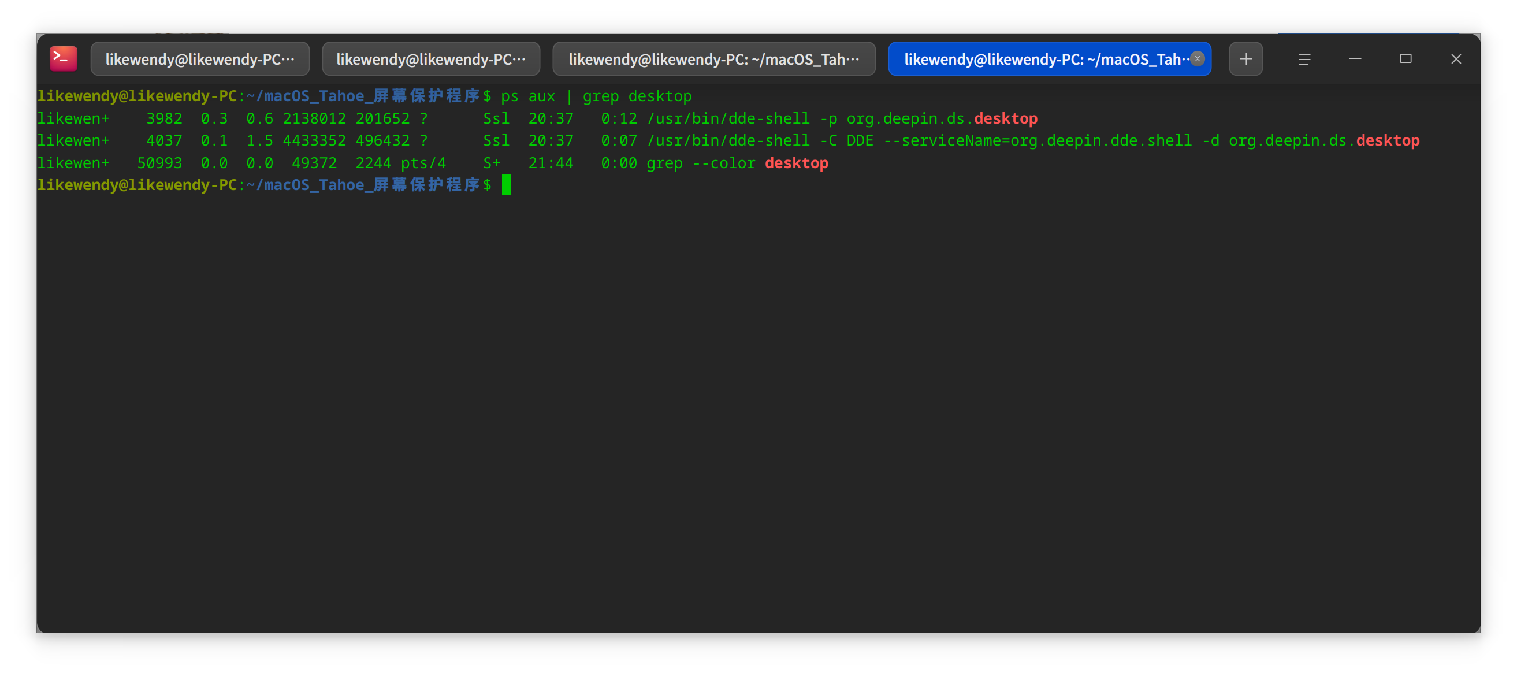Image resolution: width=1517 pixels, height=673 pixels.
Task: Click 'grep --color' process text
Action: [701, 163]
